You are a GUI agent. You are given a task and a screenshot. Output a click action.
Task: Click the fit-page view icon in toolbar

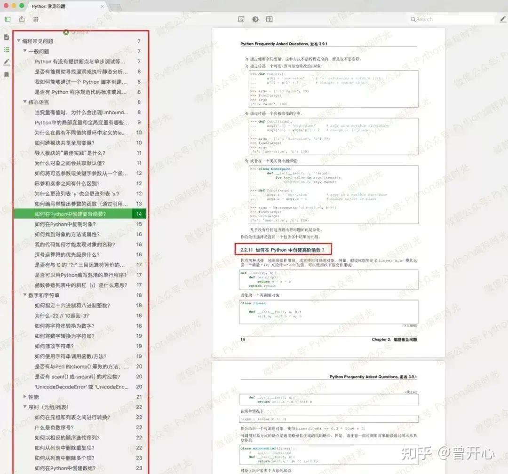[241, 19]
